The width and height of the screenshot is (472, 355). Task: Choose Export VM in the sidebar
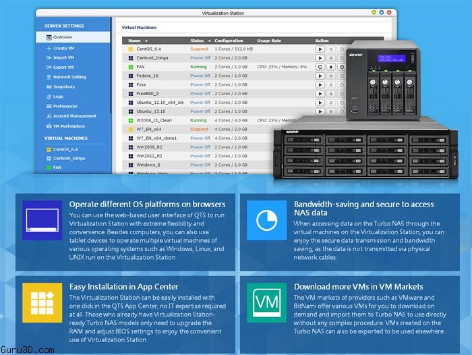(x=63, y=67)
